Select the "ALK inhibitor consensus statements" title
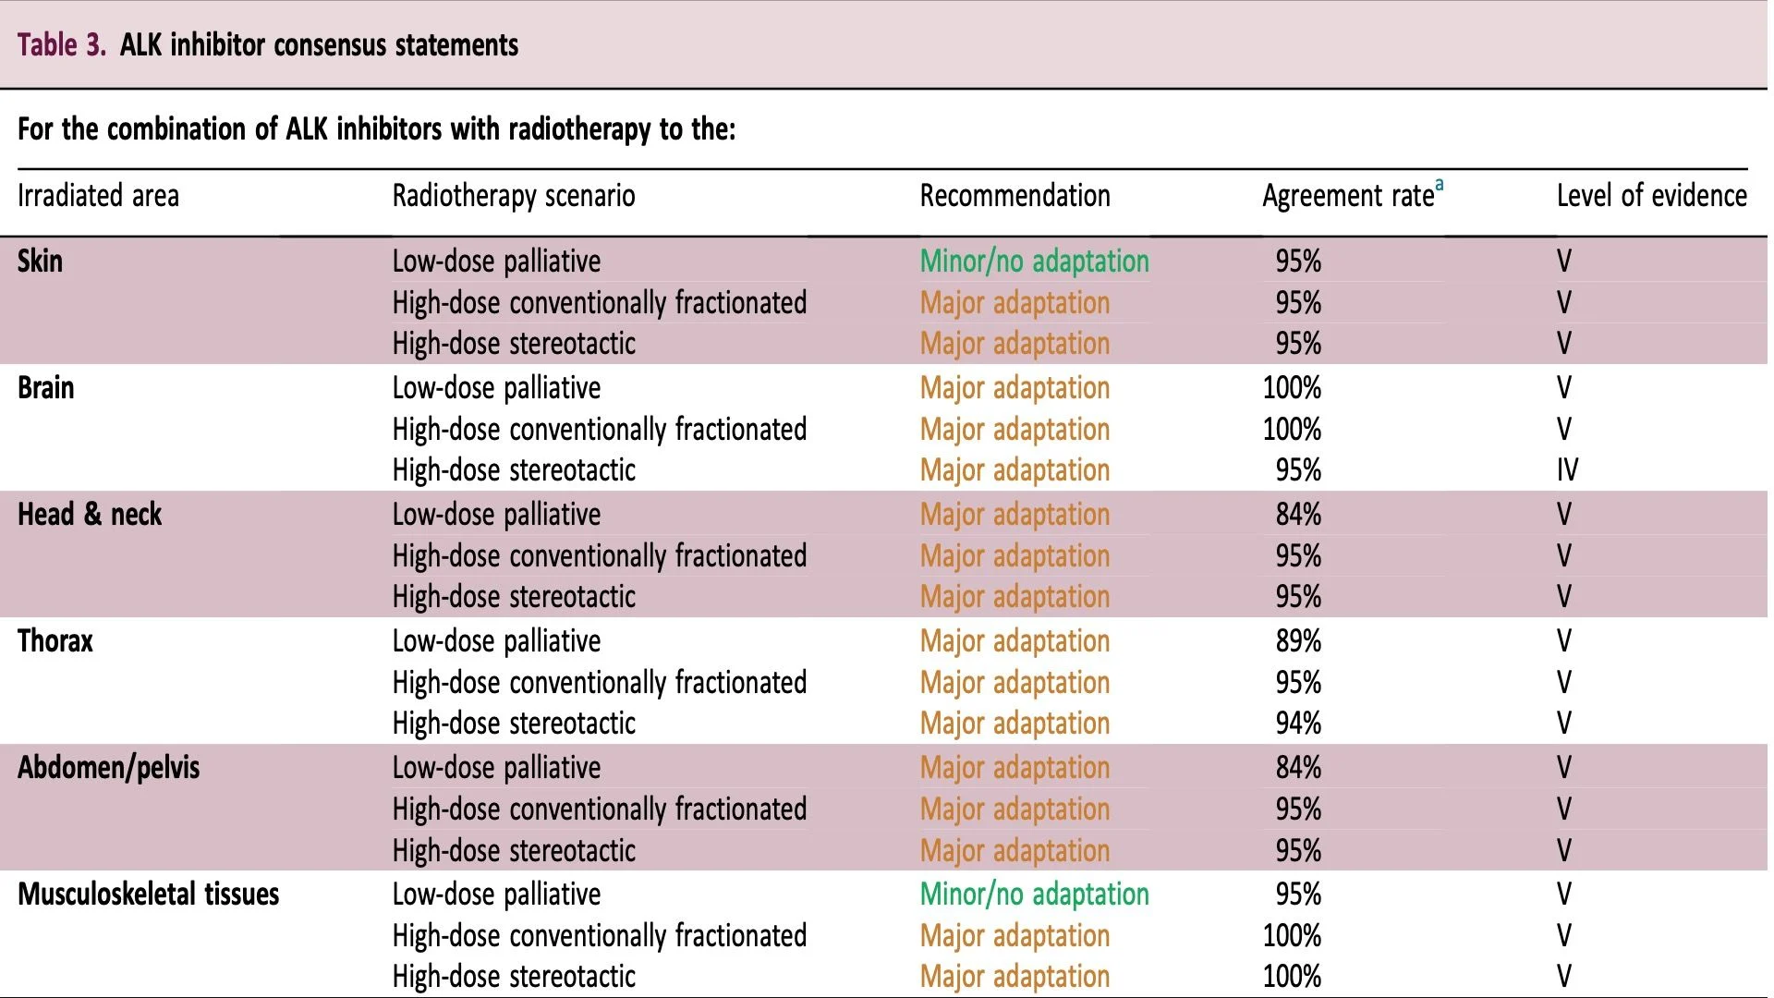1774x998 pixels. click(x=319, y=44)
